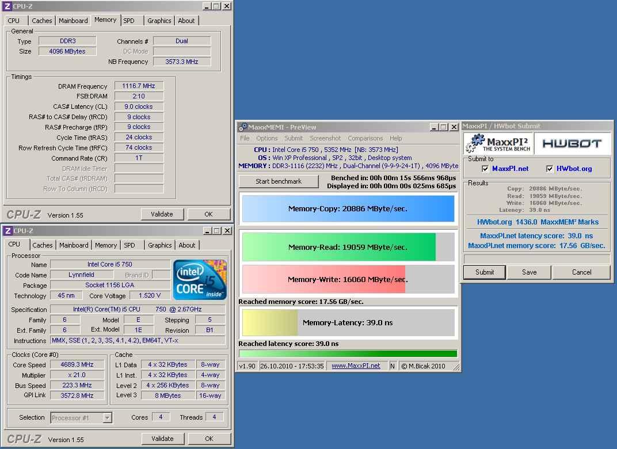Click the Level 3 cache 8 MBytes value
This screenshot has height=449, width=617.
pyautogui.click(x=168, y=395)
